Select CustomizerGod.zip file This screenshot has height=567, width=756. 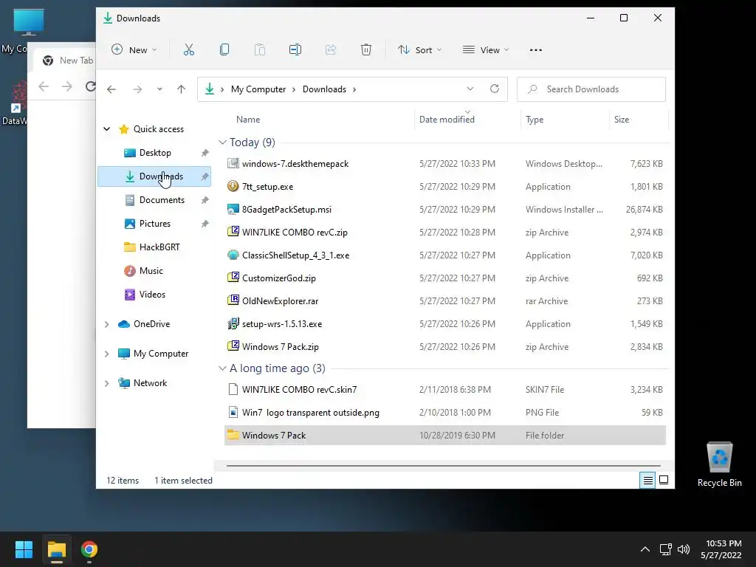coord(445,278)
